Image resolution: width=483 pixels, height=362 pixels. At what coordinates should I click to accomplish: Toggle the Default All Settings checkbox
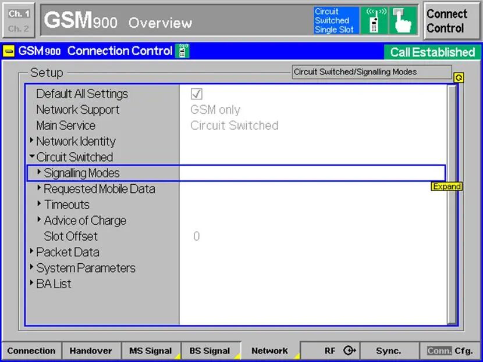click(x=197, y=94)
